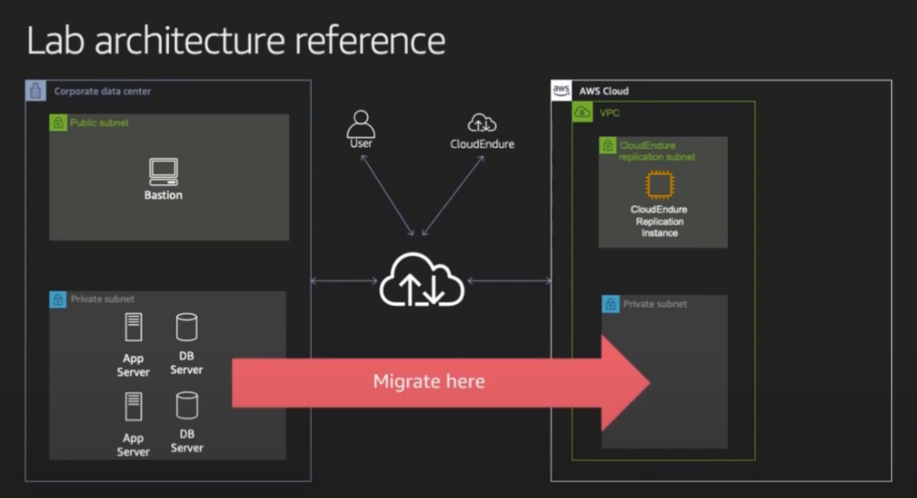Viewport: 917px width, 498px height.
Task: Click the AWS Private subnet lock icon
Action: click(x=611, y=304)
